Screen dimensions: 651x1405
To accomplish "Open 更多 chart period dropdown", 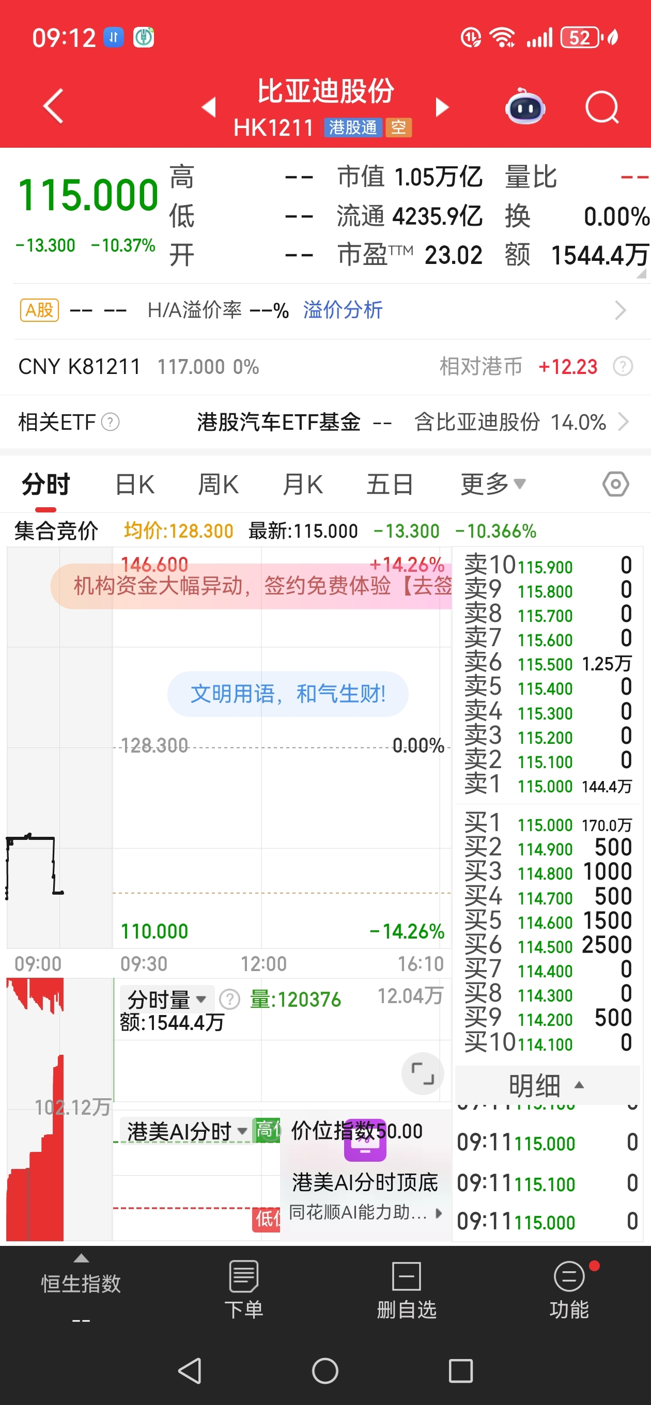I will coord(493,485).
